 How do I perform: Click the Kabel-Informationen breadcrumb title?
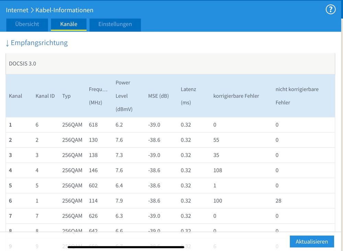64,10
